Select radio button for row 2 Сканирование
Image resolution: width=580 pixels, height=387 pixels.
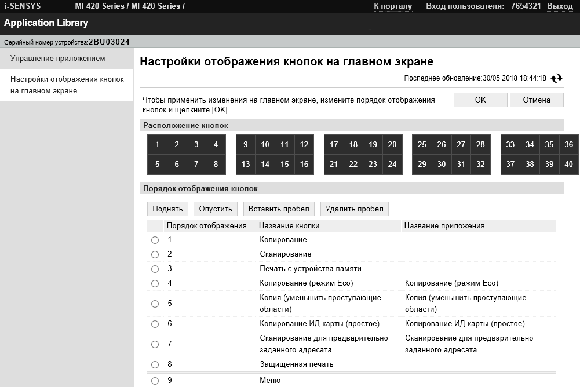click(x=155, y=254)
